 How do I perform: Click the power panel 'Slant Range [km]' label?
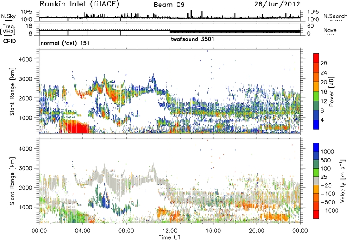click(x=12, y=91)
